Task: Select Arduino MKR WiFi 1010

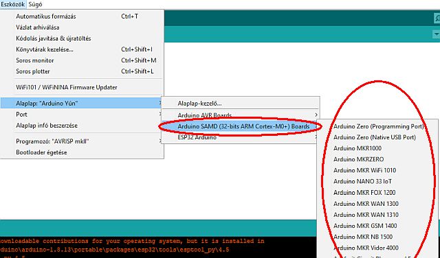Action: tap(377, 170)
